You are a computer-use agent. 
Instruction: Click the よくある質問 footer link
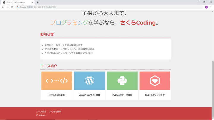tap(55, 112)
